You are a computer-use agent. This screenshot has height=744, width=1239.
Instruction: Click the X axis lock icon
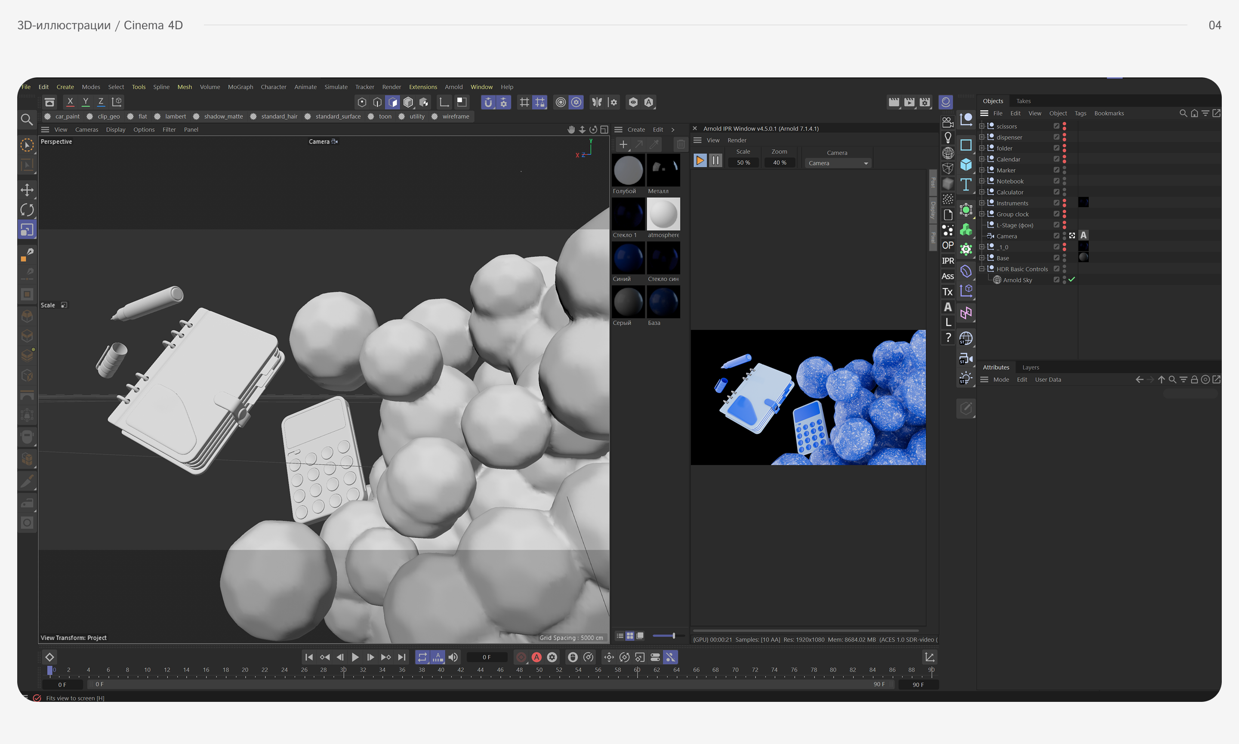[x=70, y=102]
